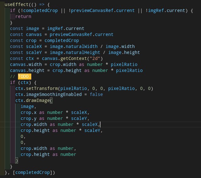Click the crop.y as number line

tap(55, 119)
